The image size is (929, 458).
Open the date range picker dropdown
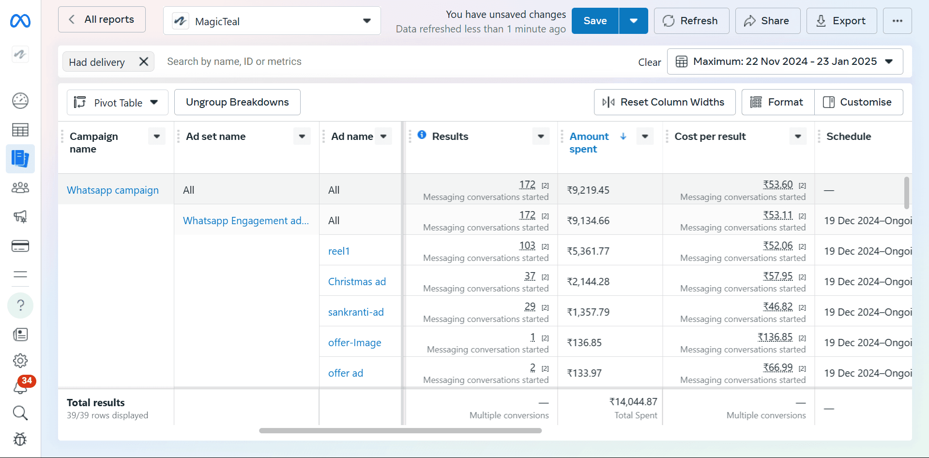[x=785, y=61]
